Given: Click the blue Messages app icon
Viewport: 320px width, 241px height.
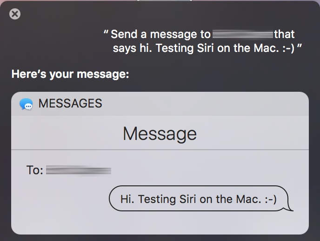Looking at the screenshot, I should tap(26, 104).
